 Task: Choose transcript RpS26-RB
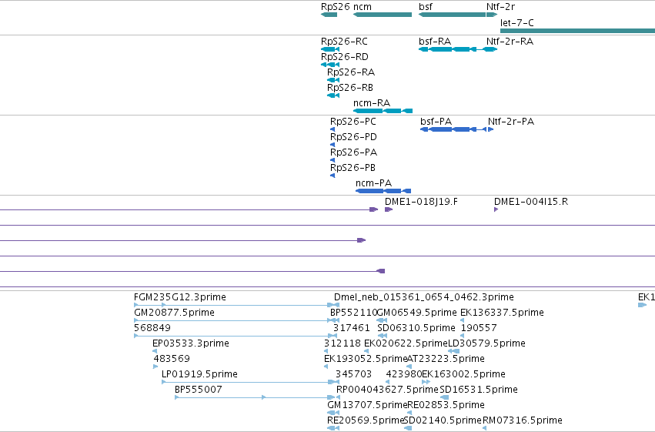coord(350,88)
